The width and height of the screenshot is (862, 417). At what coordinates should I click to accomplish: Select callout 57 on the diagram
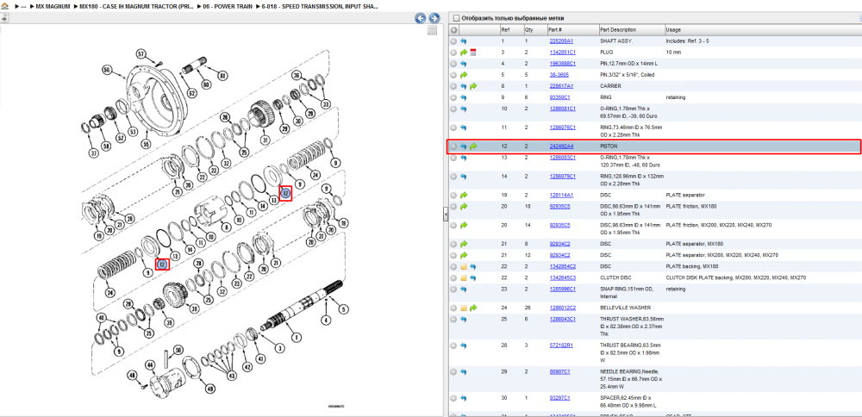[x=141, y=53]
